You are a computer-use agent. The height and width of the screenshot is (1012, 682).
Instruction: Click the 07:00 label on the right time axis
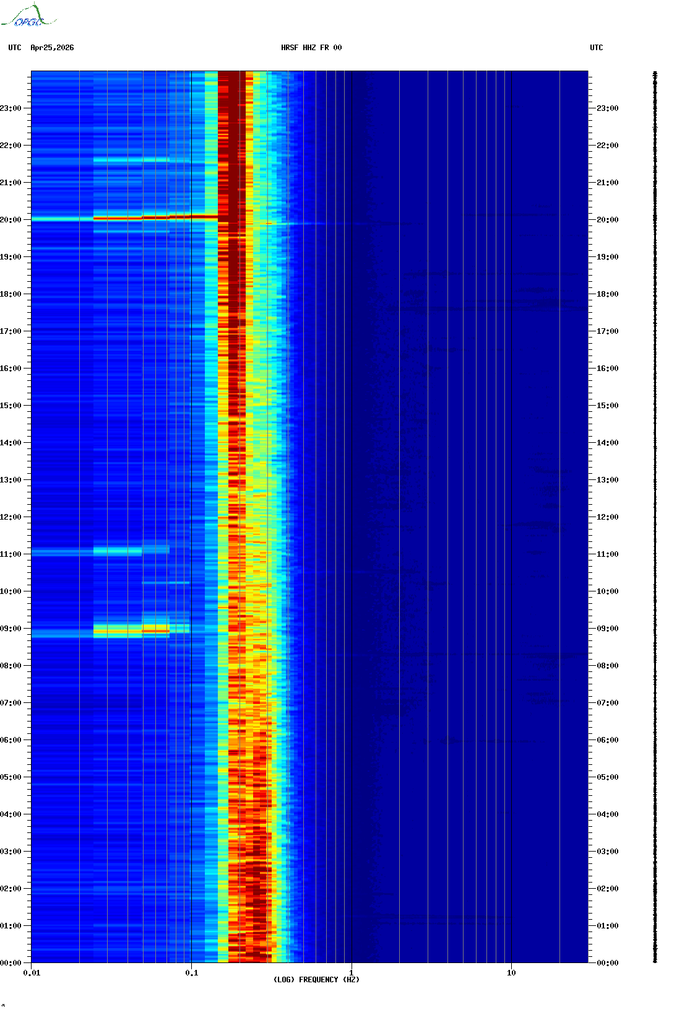(608, 703)
